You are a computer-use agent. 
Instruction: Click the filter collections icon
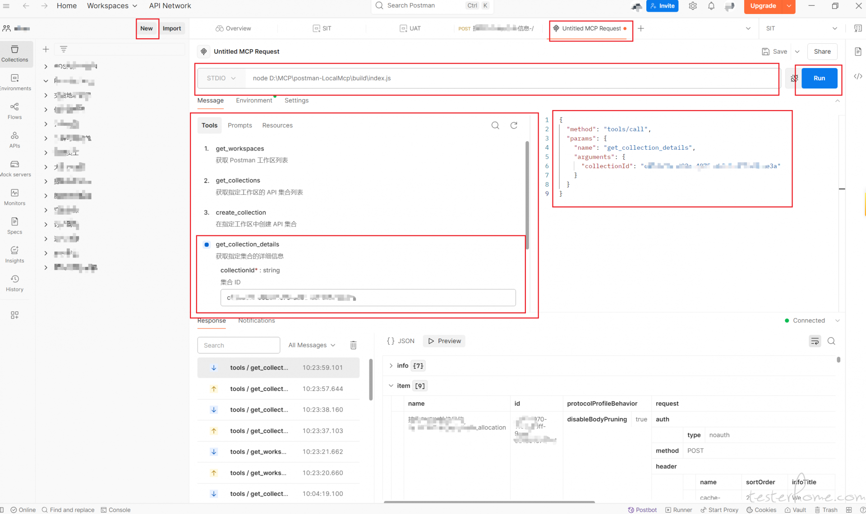tap(64, 49)
